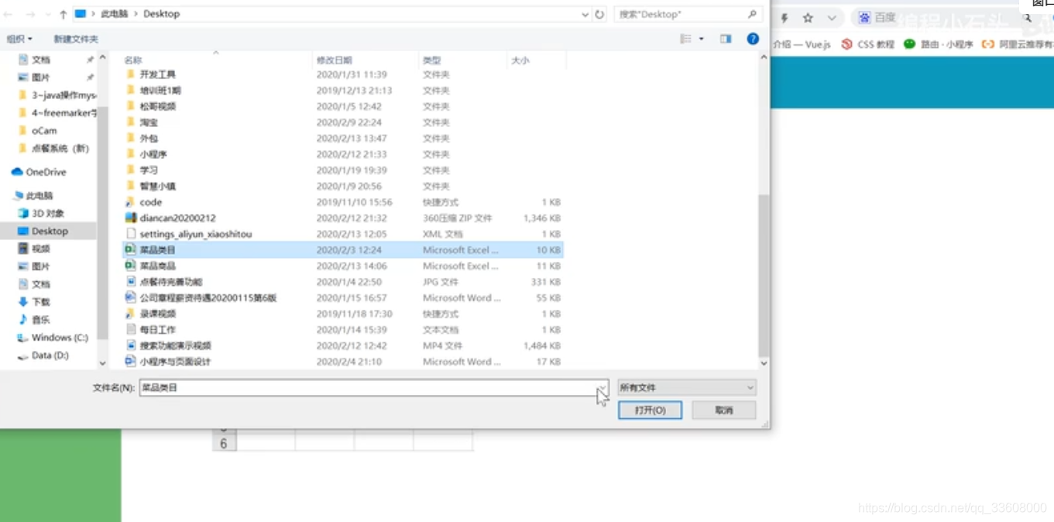Viewport: 1054px width, 522px height.
Task: Sort by the 名称 column header
Action: point(133,60)
